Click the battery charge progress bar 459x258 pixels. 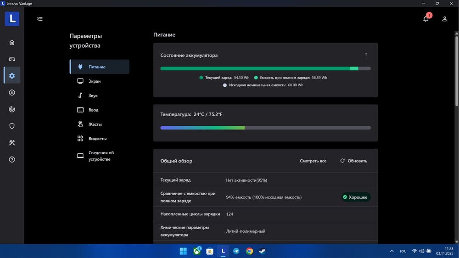[265, 68]
